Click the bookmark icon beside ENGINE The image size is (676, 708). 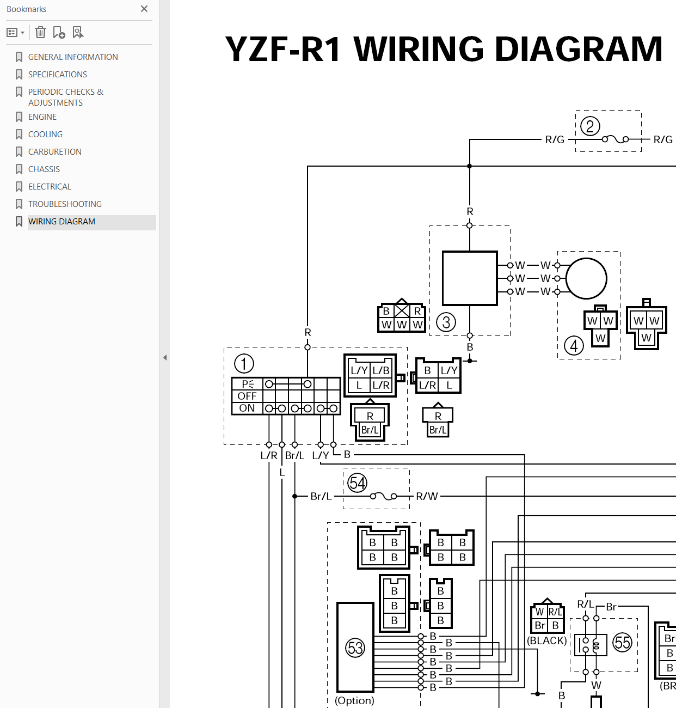tap(19, 117)
